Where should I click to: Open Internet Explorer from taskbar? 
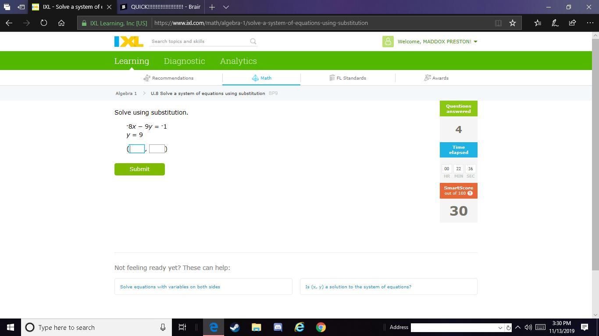click(299, 327)
